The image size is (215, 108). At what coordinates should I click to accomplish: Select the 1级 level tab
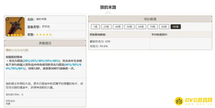pyautogui.click(x=95, y=27)
